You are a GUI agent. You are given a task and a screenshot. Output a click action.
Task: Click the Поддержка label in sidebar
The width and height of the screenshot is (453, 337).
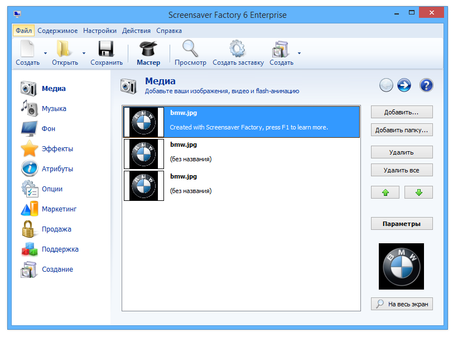tap(60, 249)
